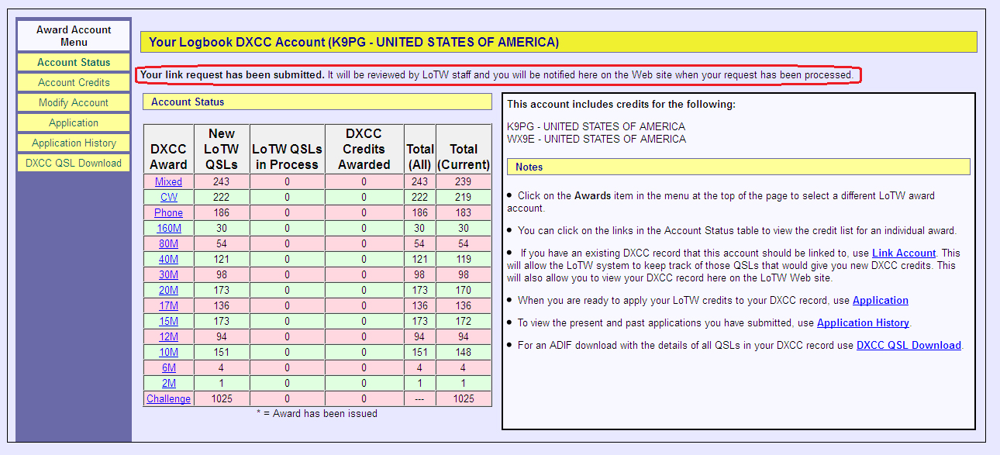Open the Challenge award link
This screenshot has height=455, width=1000.
point(168,399)
